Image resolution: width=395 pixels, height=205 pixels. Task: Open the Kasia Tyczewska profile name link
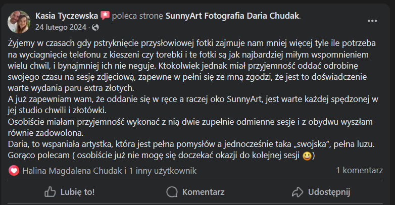click(x=67, y=16)
